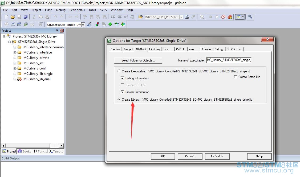300x177 pixels.
Task: Click Select Folder for Objects button
Action: point(138,60)
